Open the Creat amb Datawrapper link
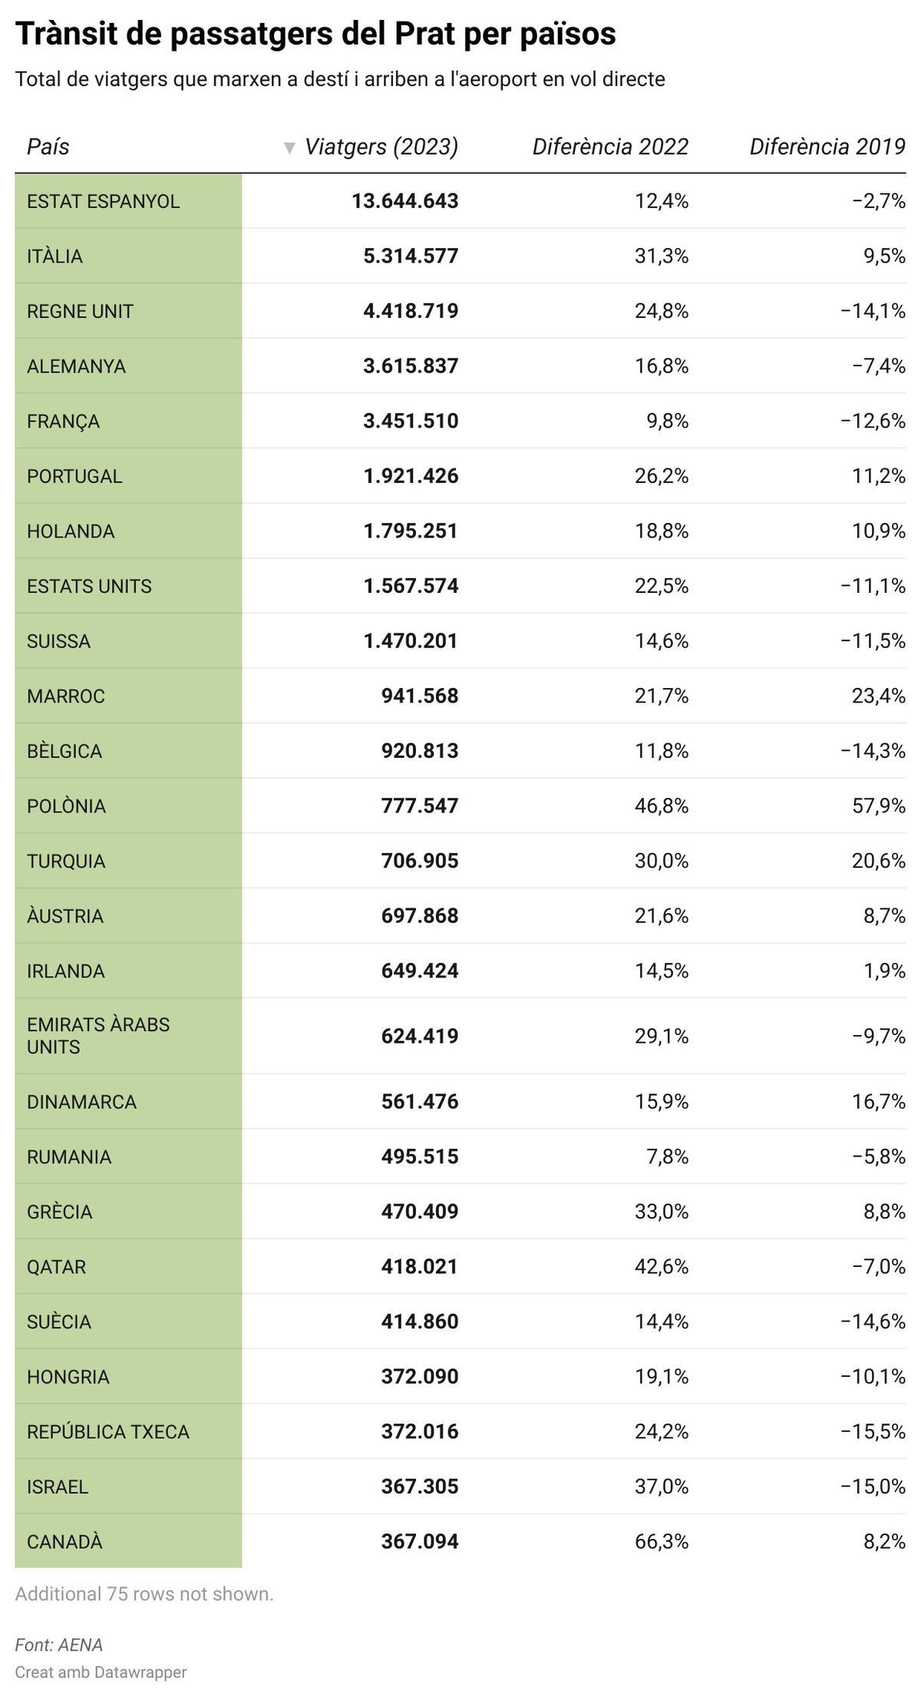 click(x=101, y=1672)
